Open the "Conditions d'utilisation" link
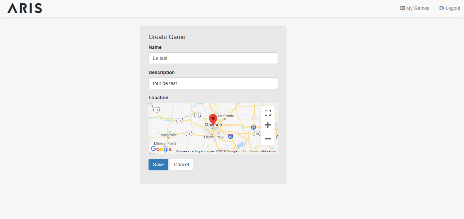Image resolution: width=464 pixels, height=219 pixels. [259, 151]
